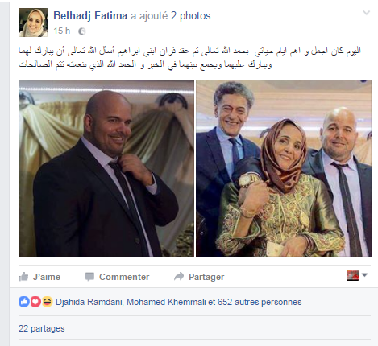Click the blue like reaction icon
The image size is (378, 346).
point(24,302)
